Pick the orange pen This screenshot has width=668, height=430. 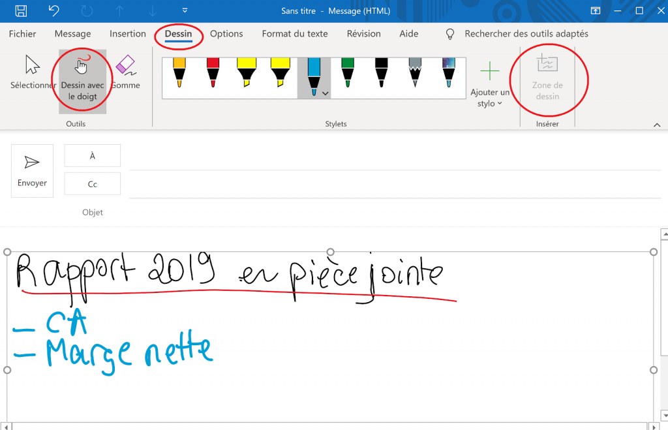[x=179, y=72]
